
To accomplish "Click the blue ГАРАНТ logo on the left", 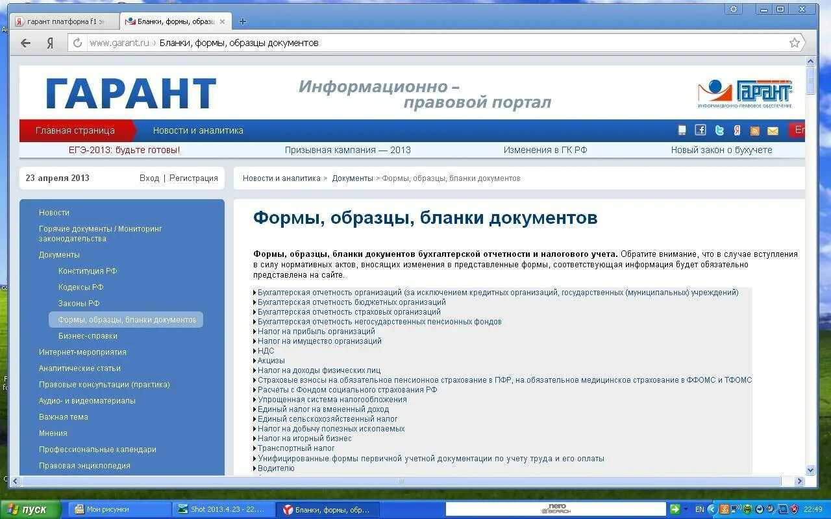I will click(x=130, y=93).
